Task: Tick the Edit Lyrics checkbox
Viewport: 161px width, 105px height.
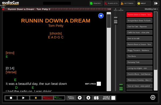Action: pyautogui.click(x=99, y=84)
